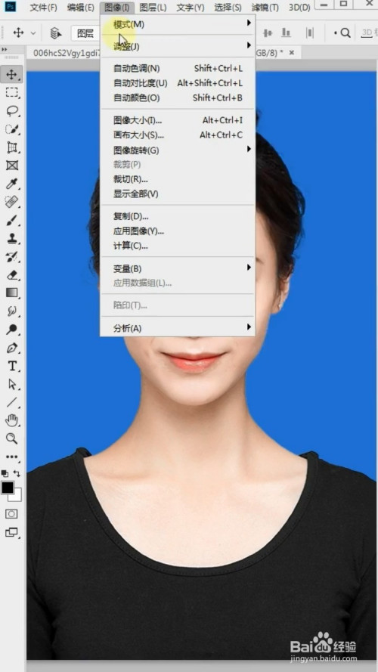Select the History Brush tool
Viewport: 378px width, 672px height.
click(11, 256)
